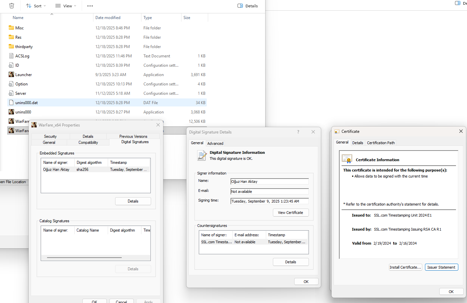Open the Sort dropdown menu
Image resolution: width=467 pixels, height=303 pixels.
coord(36,6)
